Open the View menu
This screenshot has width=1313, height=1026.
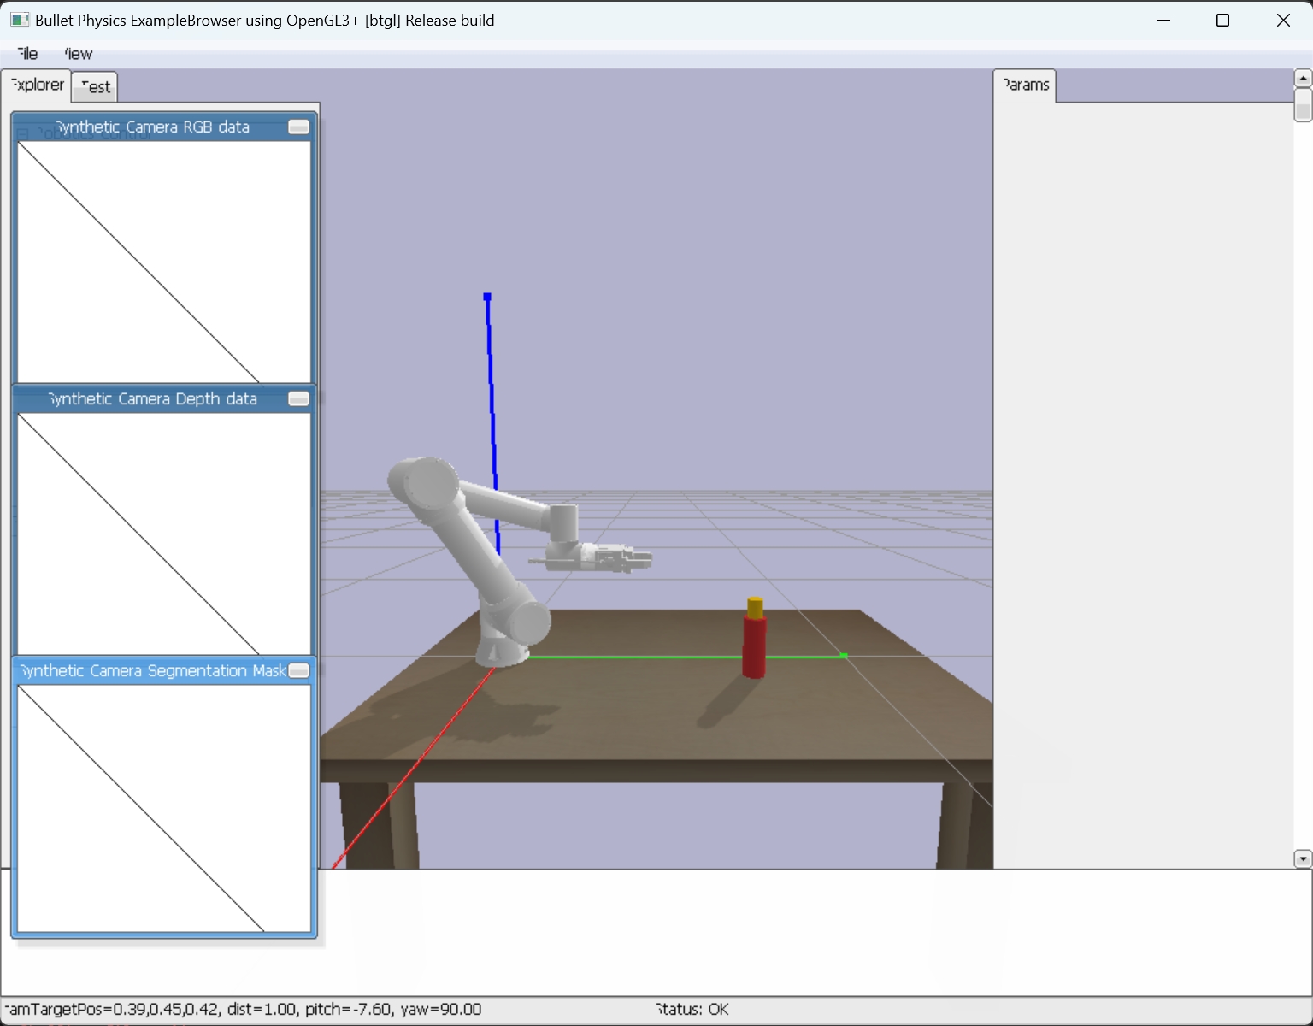(78, 54)
